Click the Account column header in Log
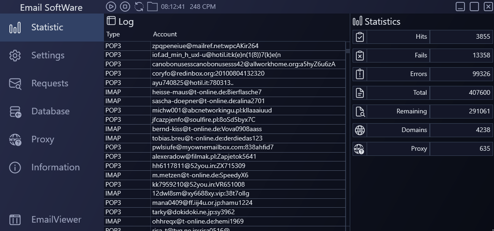The image size is (494, 231). (x=165, y=34)
